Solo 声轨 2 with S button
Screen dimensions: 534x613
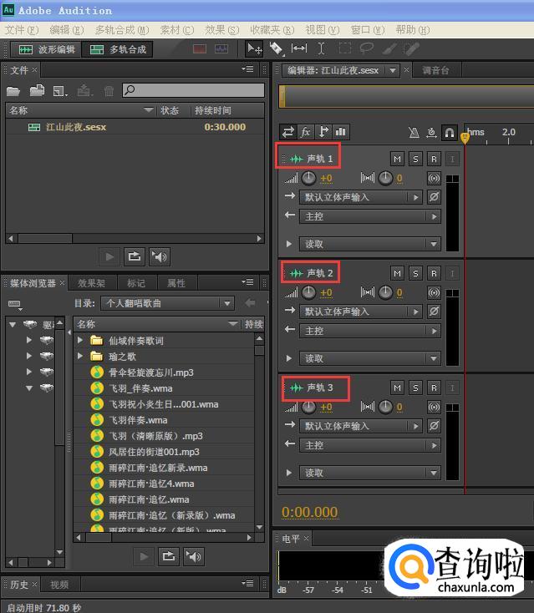415,273
